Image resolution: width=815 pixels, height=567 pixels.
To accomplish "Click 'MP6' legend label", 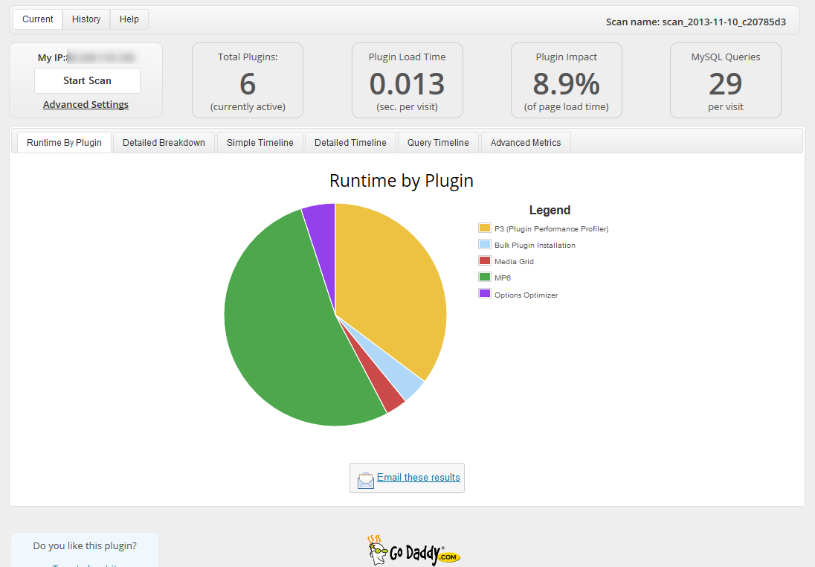I will 503,278.
